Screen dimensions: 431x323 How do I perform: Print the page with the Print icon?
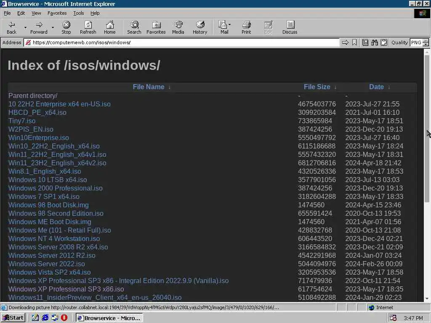click(246, 27)
